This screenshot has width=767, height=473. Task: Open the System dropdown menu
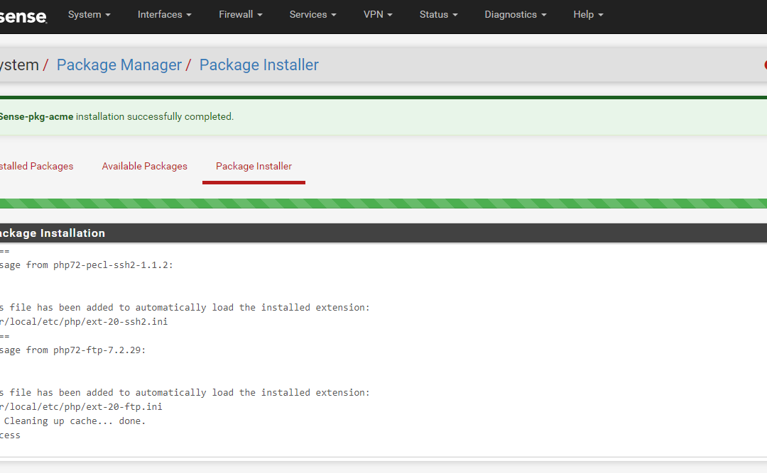(89, 15)
